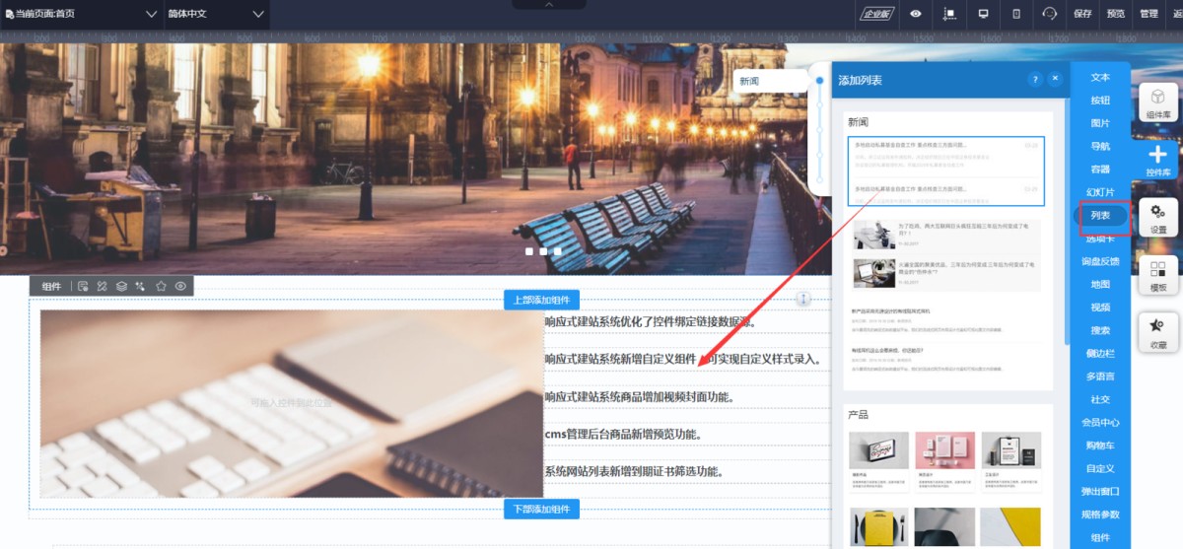The height and width of the screenshot is (549, 1183).
Task: Toggle the eye preview icon in top bar
Action: pos(916,14)
